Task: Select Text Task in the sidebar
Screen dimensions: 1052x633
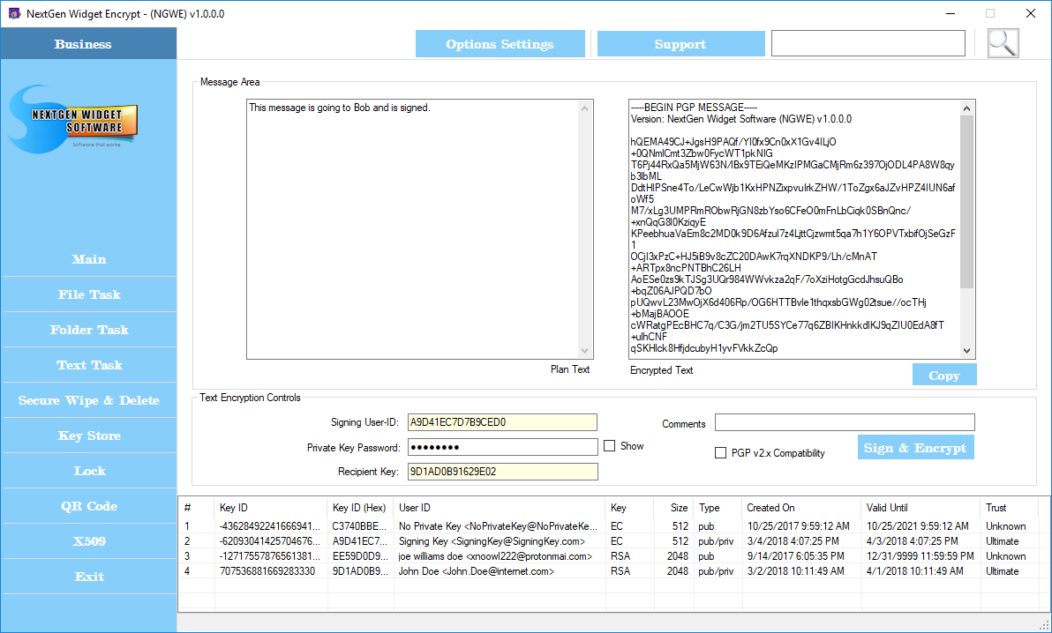Action: click(x=89, y=365)
